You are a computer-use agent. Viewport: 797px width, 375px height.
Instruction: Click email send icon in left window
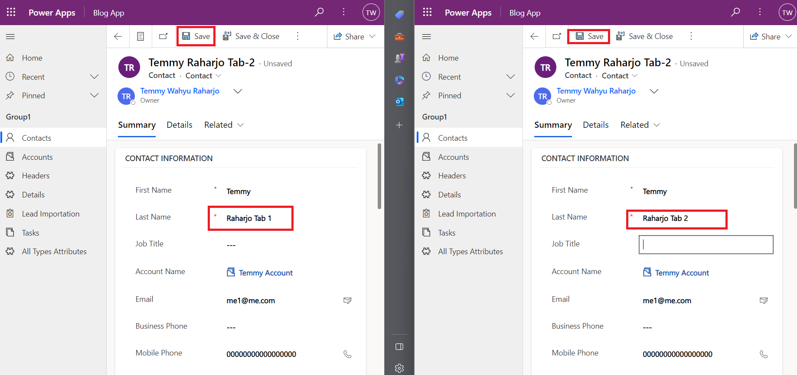(347, 301)
